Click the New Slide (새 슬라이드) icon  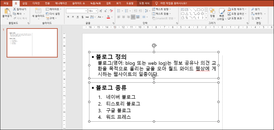[38, 11]
